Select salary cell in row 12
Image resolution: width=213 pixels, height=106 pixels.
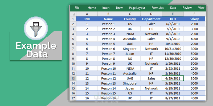click(x=194, y=74)
